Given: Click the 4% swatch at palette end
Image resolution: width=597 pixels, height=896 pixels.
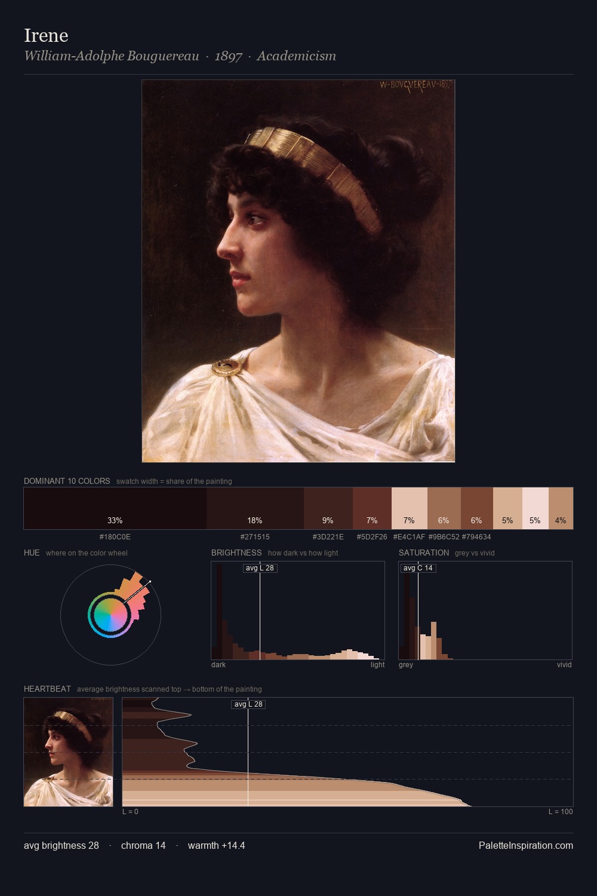Looking at the screenshot, I should point(561,508).
